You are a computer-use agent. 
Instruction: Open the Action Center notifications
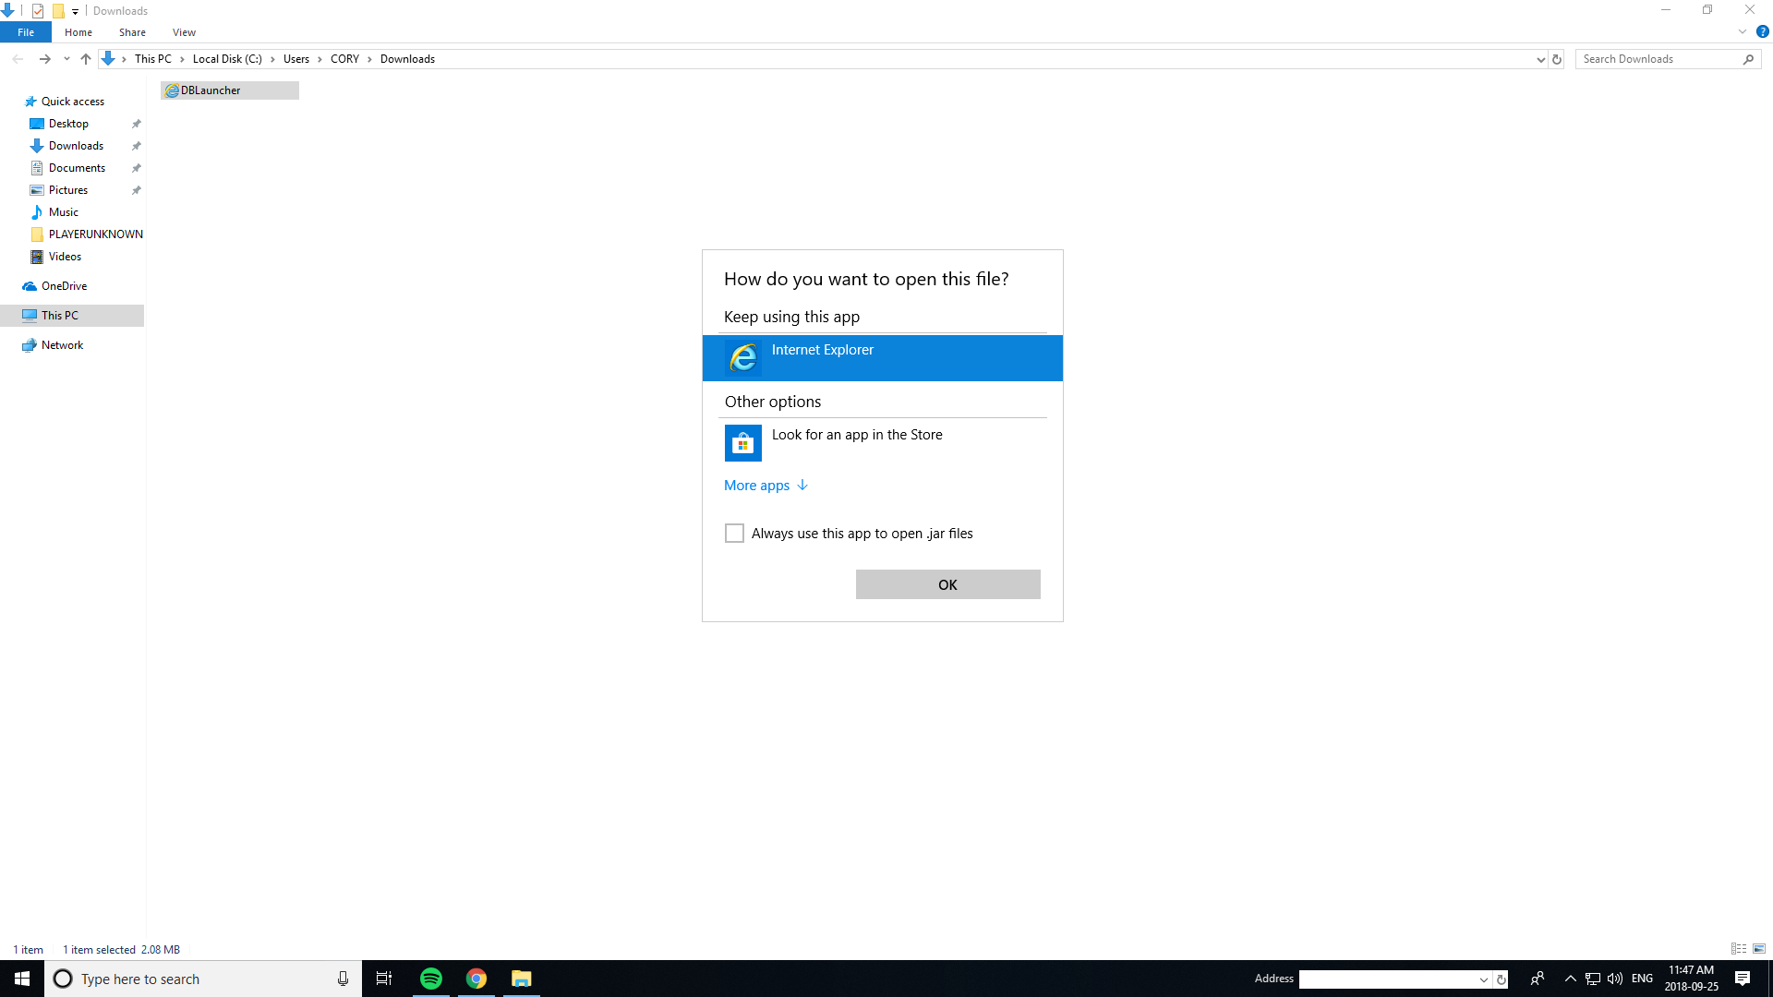pyautogui.click(x=1743, y=979)
